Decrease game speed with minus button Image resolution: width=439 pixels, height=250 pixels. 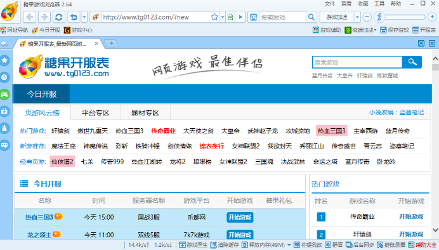coord(367,17)
